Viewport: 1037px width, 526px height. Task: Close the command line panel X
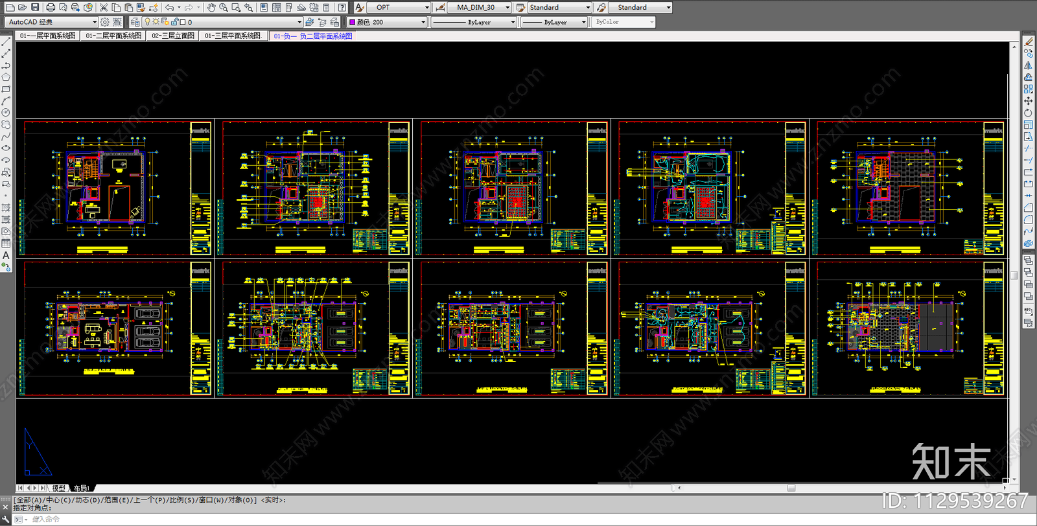pos(5,508)
